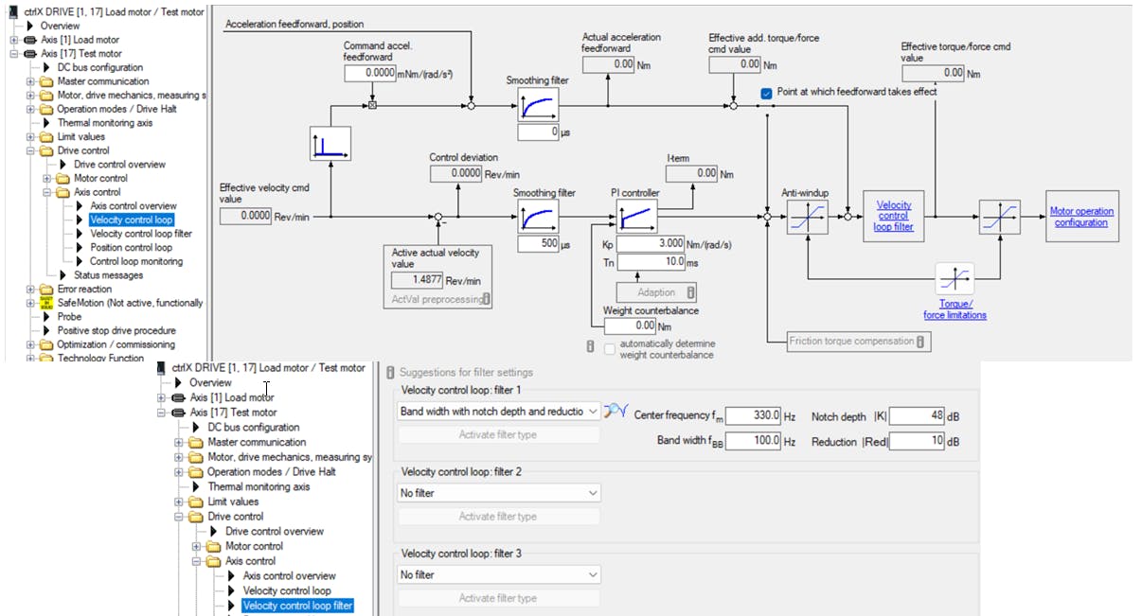This screenshot has height=616, width=1142.
Task: Click the info icon beside Adaption
Action: (691, 292)
